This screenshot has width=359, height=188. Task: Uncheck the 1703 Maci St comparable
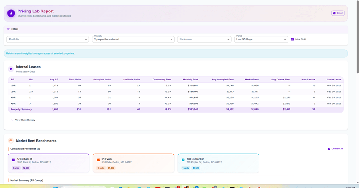[13, 160]
